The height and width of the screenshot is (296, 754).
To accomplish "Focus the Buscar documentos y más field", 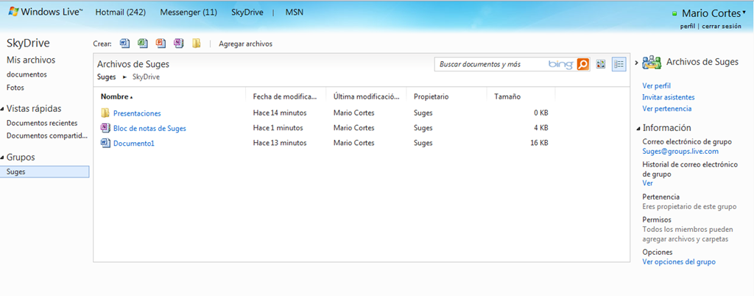I will [x=490, y=64].
